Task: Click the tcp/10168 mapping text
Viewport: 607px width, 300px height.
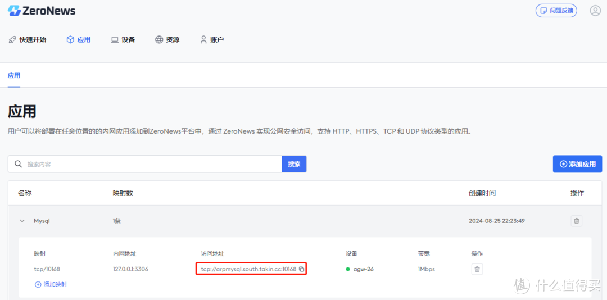Action: pyautogui.click(x=47, y=269)
